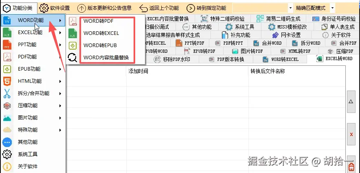This screenshot has width=360, height=173.
Task: Switch to the HTML转PDF tab
Action: click(x=295, y=51)
